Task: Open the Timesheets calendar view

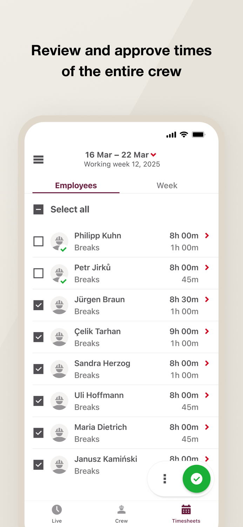Action: pyautogui.click(x=186, y=514)
